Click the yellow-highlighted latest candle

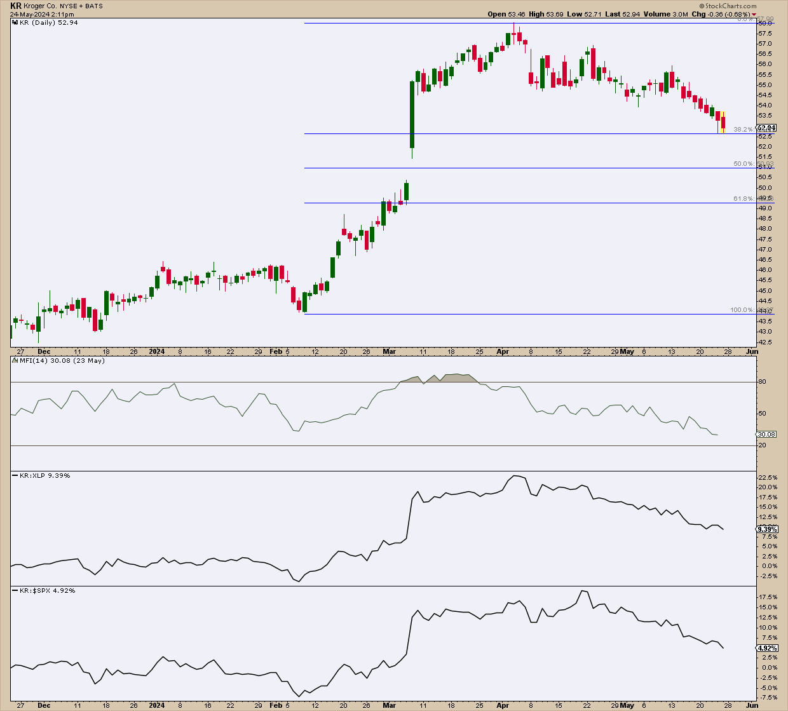coord(723,121)
